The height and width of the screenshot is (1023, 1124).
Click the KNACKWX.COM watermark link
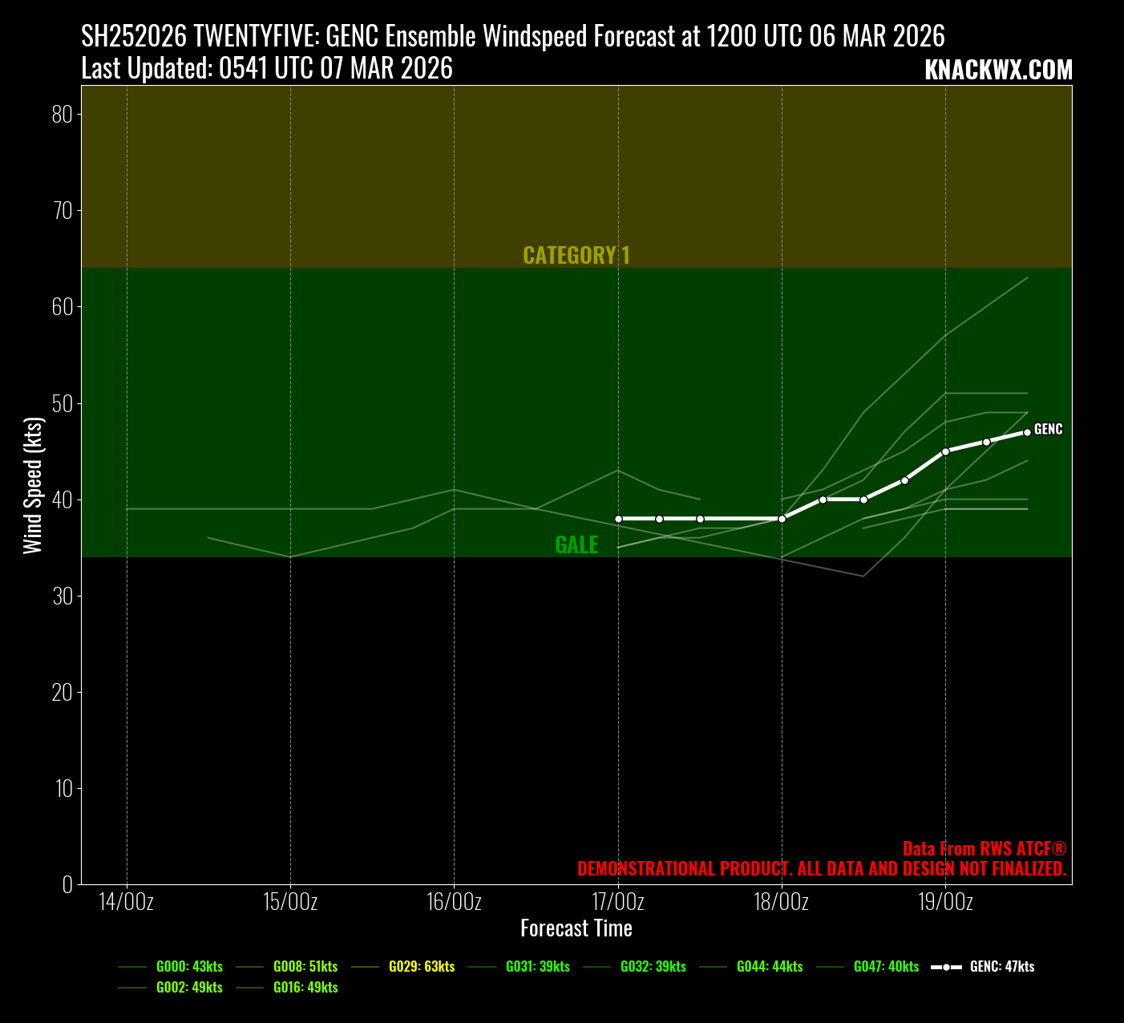(998, 71)
